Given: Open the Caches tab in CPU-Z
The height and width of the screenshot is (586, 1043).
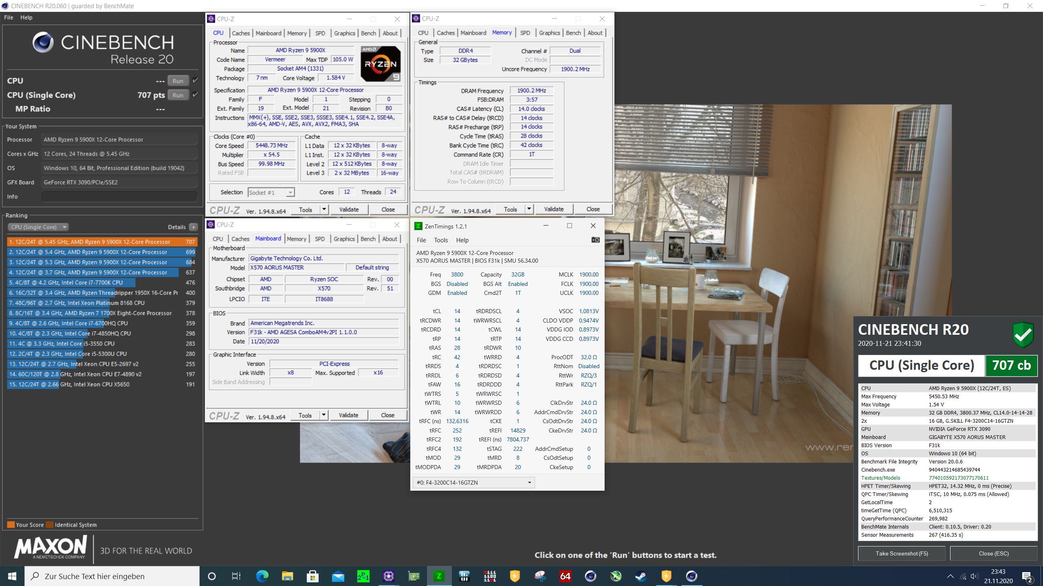Looking at the screenshot, I should pyautogui.click(x=242, y=32).
